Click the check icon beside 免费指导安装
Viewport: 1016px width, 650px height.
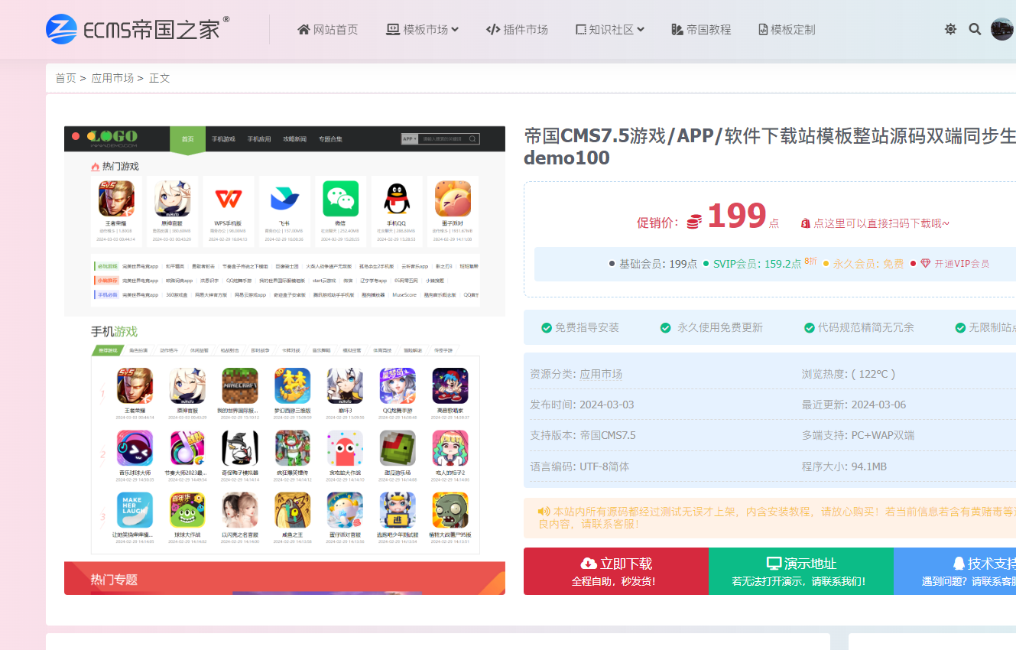pyautogui.click(x=547, y=327)
